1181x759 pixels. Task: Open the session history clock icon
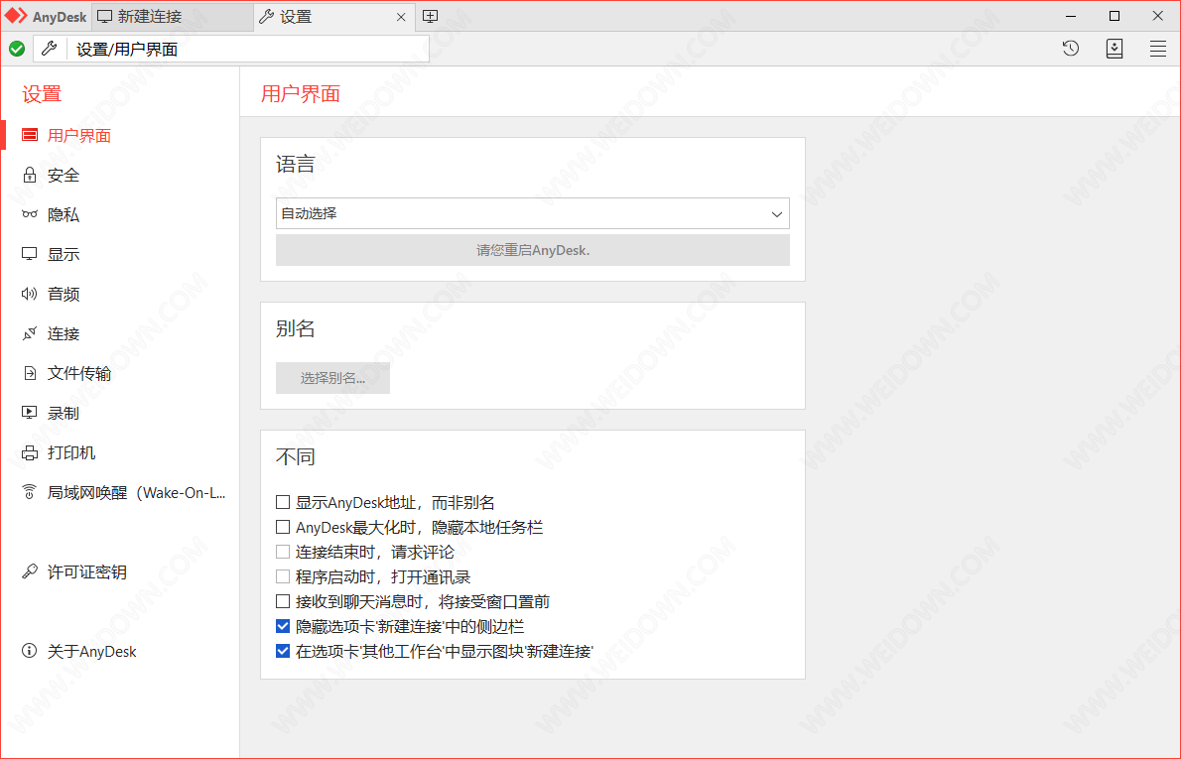coord(1070,49)
